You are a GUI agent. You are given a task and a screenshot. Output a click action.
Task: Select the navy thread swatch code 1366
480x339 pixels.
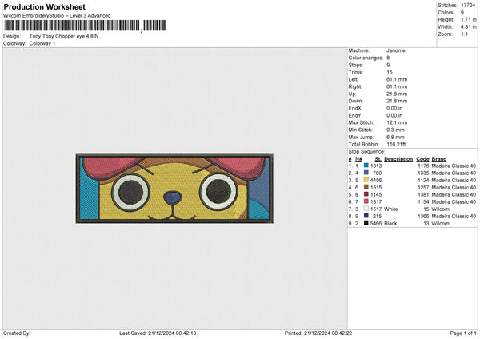pyautogui.click(x=366, y=216)
